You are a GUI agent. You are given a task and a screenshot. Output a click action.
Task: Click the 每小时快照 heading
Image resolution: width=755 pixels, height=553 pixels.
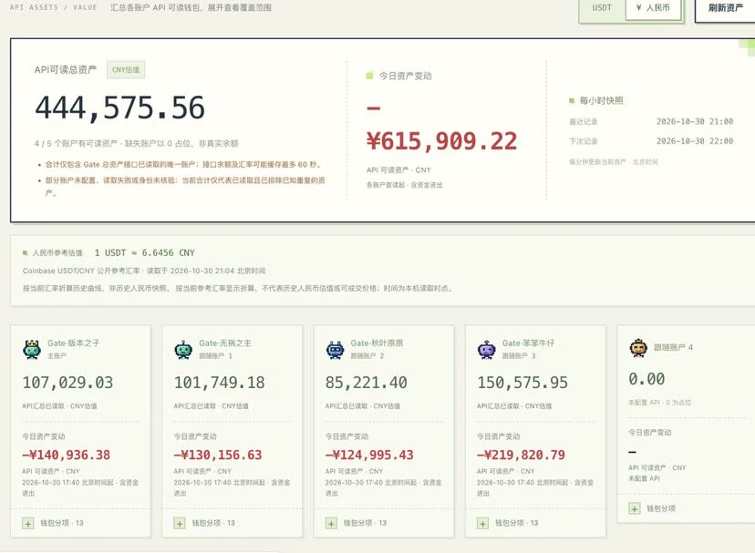tap(601, 100)
